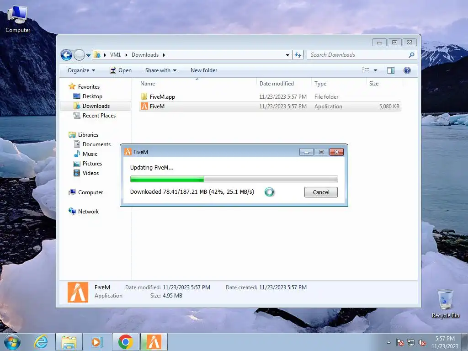468x351 pixels.
Task: Click the VM1 breadcrumb in address bar
Action: coord(115,55)
